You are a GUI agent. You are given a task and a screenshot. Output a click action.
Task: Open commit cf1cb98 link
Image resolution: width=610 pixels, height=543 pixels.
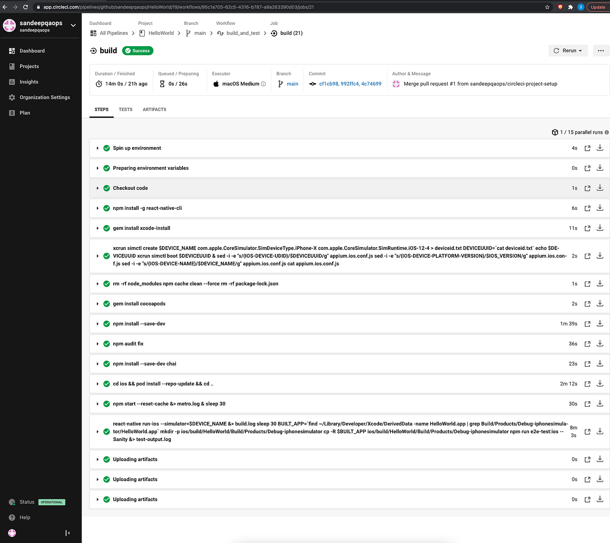point(329,84)
